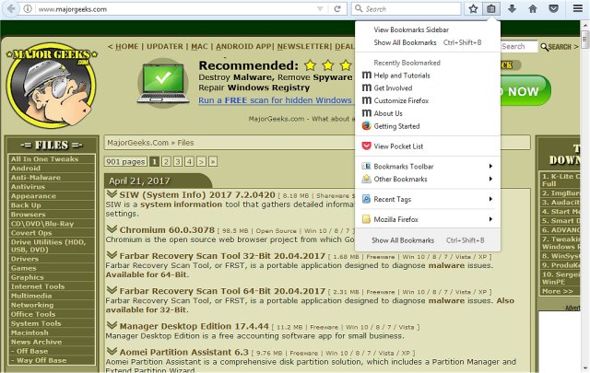590x373 pixels.
Task: Go to page 3 of files
Action: coord(178,162)
